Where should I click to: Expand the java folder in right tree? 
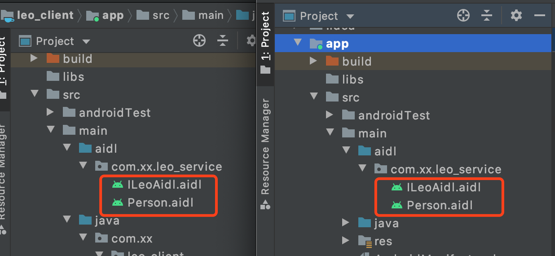click(345, 222)
